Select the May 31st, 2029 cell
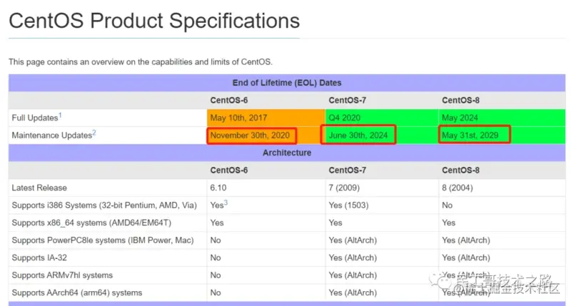 (475, 135)
